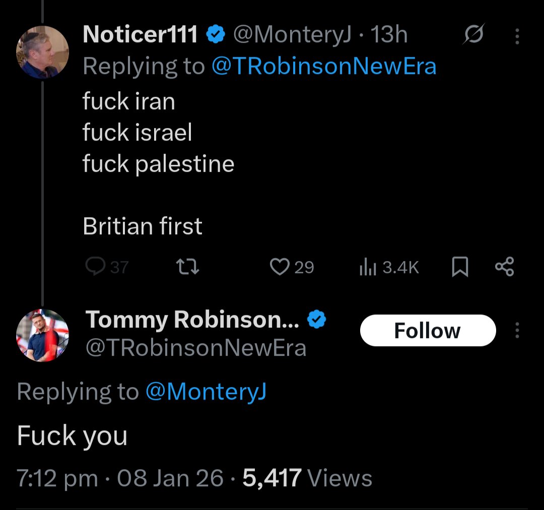This screenshot has height=510, width=544.
Task: Click Noticer111's verified badge
Action: pyautogui.click(x=216, y=35)
